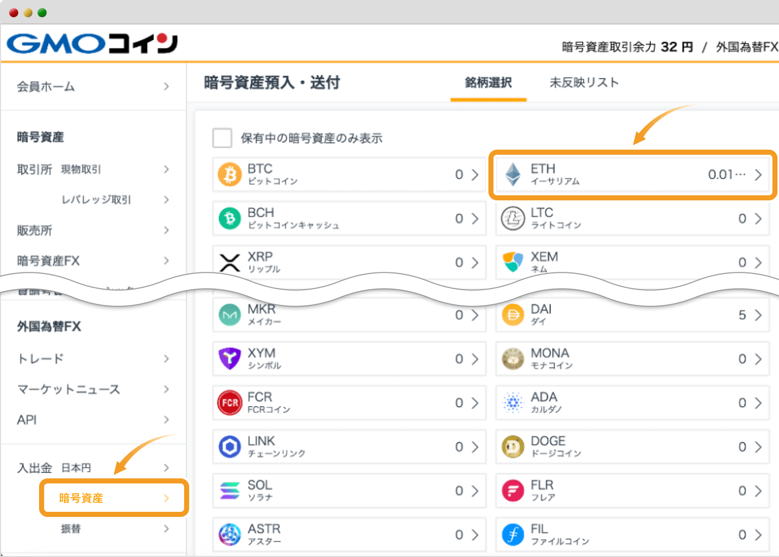Image resolution: width=779 pixels, height=557 pixels.
Task: Select XRP リップル label
Action: click(264, 262)
